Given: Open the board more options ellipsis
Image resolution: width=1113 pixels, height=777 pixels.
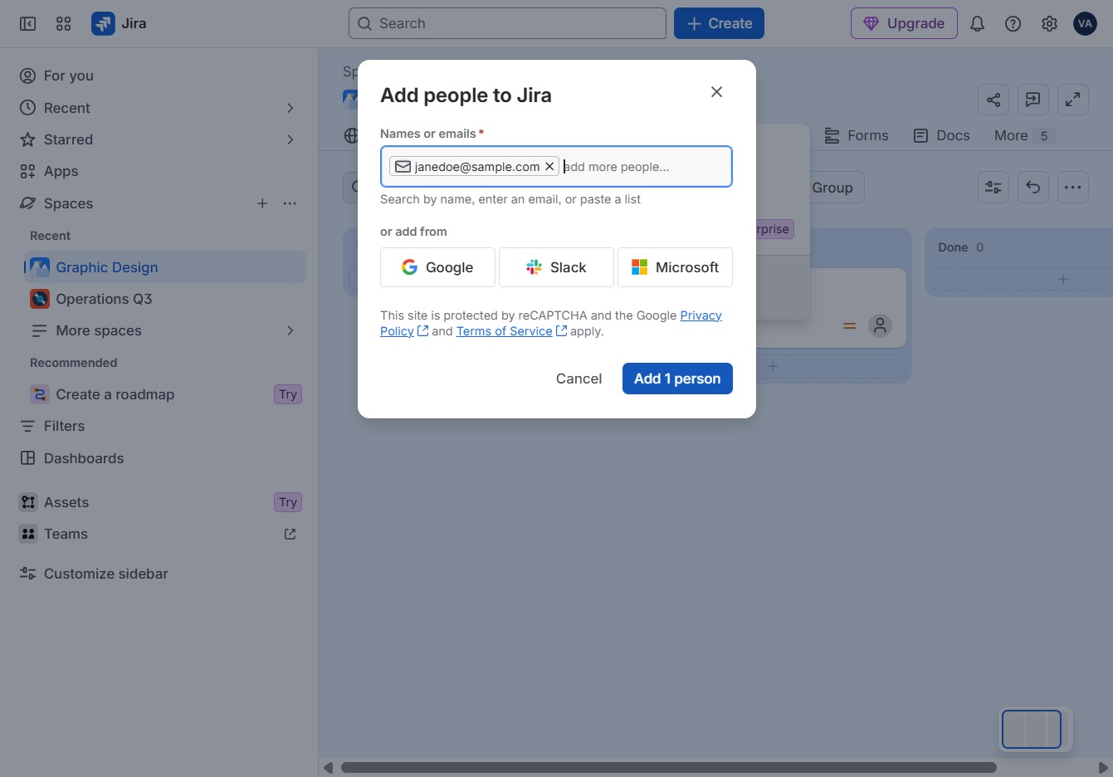Looking at the screenshot, I should (1073, 188).
